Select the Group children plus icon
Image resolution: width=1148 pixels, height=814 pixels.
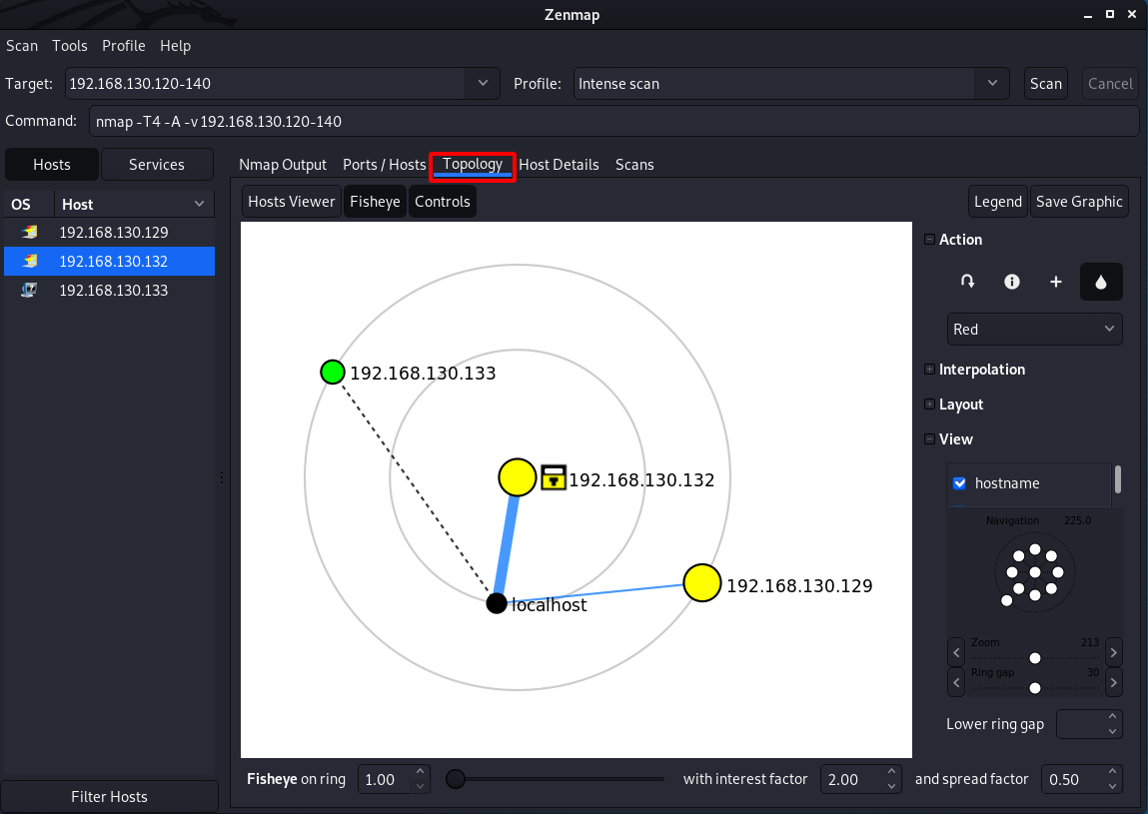coord(1056,282)
